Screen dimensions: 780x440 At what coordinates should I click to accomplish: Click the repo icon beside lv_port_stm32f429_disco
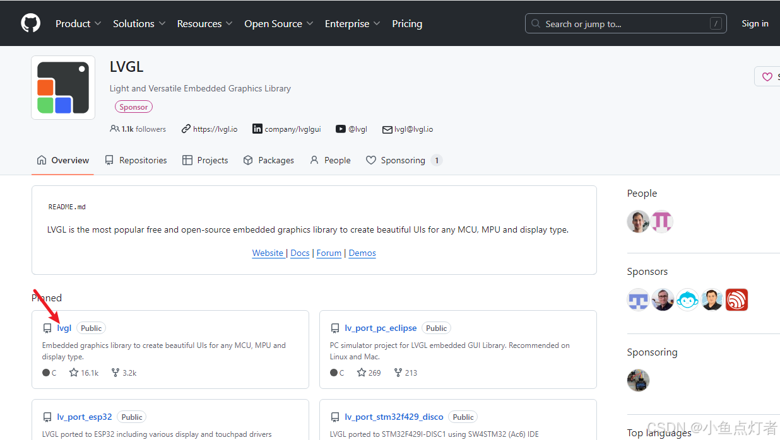pos(335,417)
